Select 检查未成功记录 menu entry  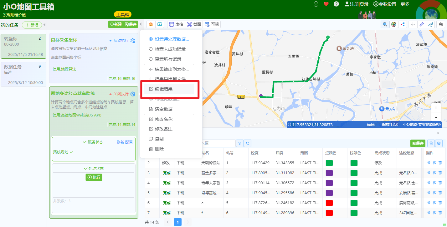pyautogui.click(x=169, y=49)
